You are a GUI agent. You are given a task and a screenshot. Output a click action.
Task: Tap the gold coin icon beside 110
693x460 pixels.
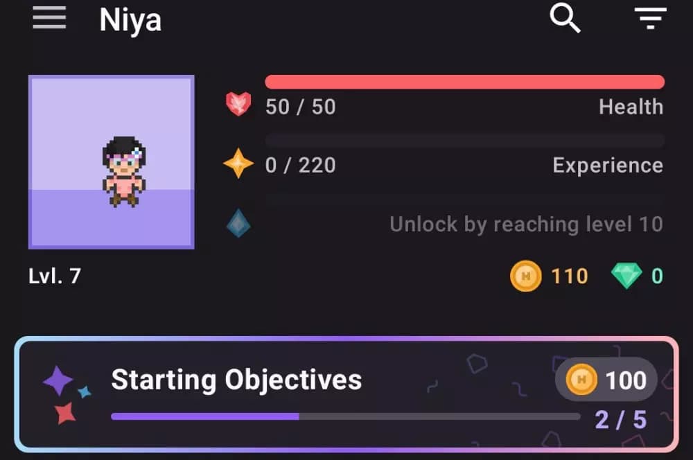tap(525, 276)
